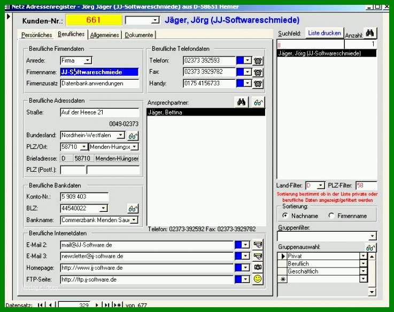Click the phone dial icon next to Handy

pos(258,83)
